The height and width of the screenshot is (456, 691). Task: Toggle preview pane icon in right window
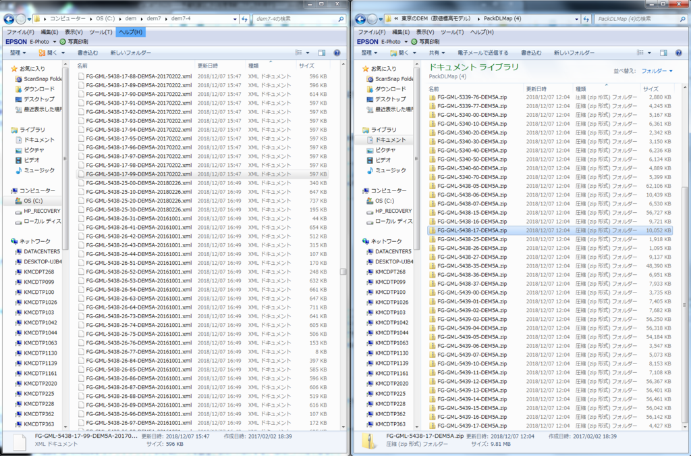pos(663,53)
